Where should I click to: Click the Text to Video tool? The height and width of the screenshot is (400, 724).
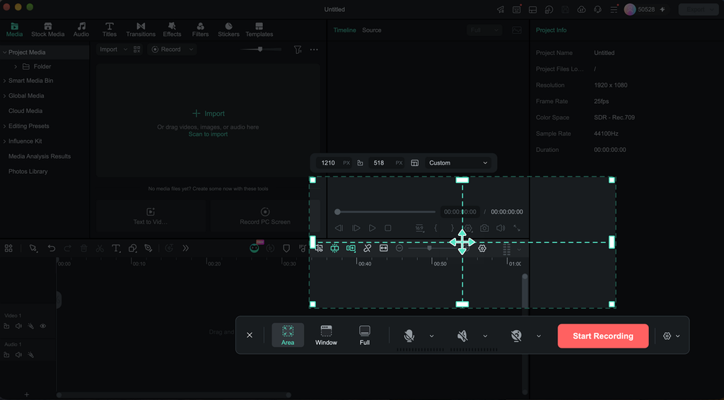point(151,216)
